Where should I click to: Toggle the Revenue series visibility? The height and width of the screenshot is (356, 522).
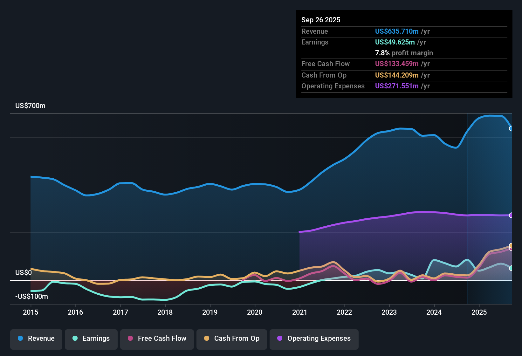pyautogui.click(x=36, y=339)
